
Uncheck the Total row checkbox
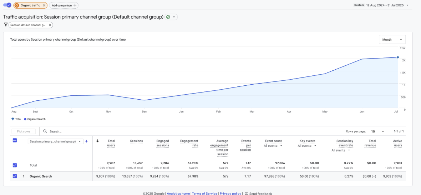point(15,165)
